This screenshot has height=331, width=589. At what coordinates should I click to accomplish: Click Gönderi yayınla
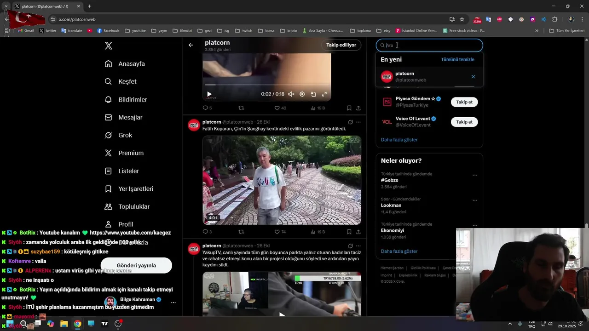[136, 265]
